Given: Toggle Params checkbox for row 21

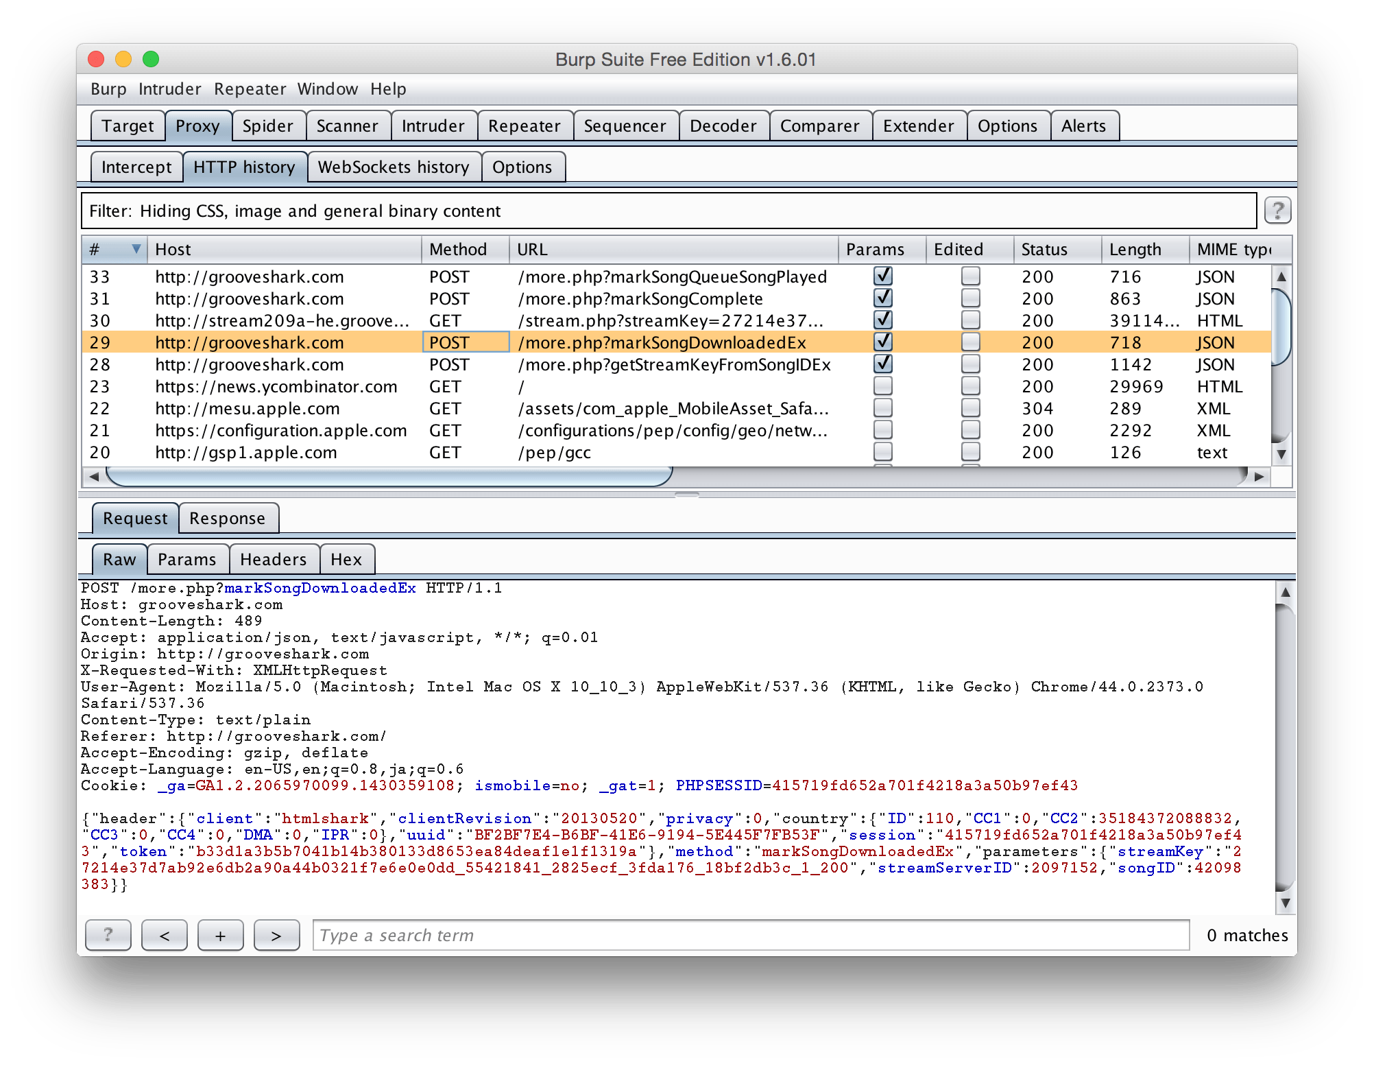Looking at the screenshot, I should pos(883,430).
